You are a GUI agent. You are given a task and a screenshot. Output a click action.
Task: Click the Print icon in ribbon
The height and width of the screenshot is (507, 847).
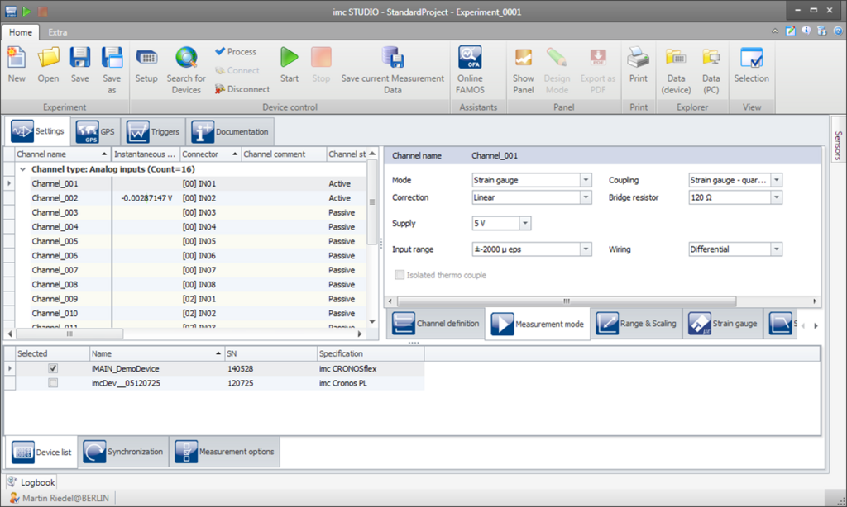[638, 64]
